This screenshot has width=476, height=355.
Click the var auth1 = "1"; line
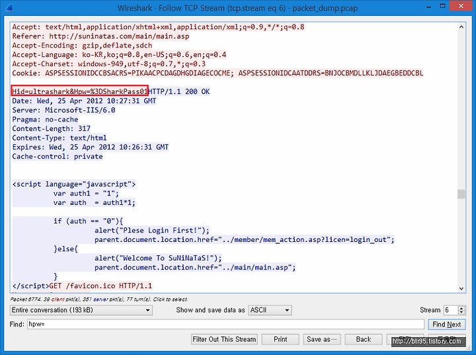pos(86,194)
